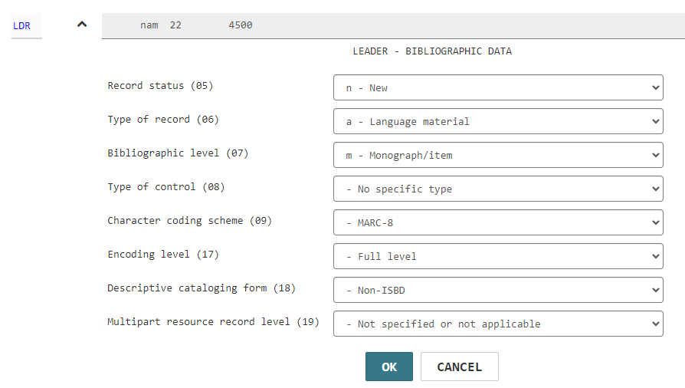Open the Encoding level (17) dropdown
The width and height of the screenshot is (685, 388).
pyautogui.click(x=498, y=256)
